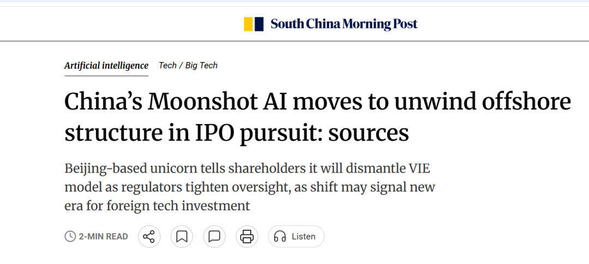
Task: Click the clock icon beside 2-MIN READ
Action: [70, 236]
